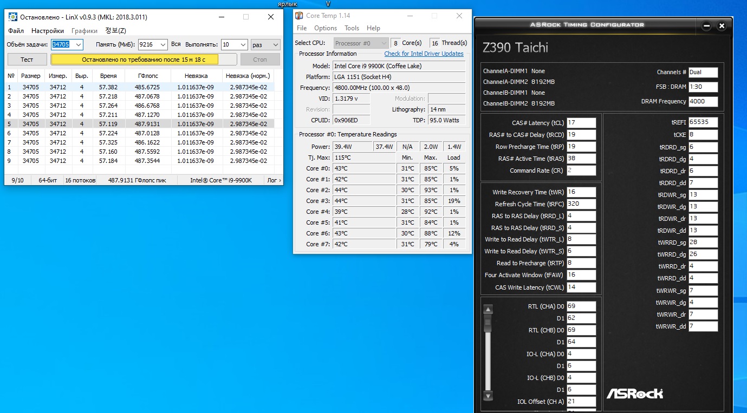Click the Row Precharge Time (tRP) field
The width and height of the screenshot is (747, 413).
581,147
